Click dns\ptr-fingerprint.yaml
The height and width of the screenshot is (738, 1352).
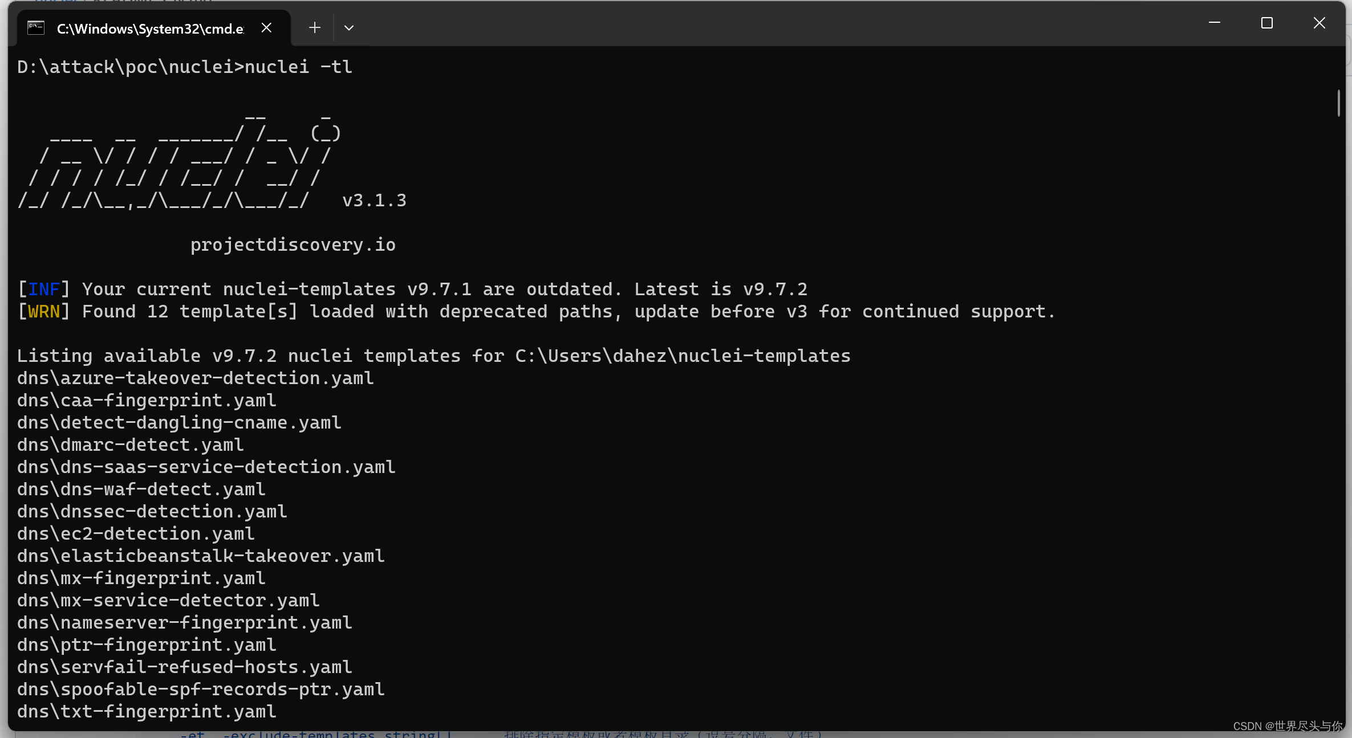pos(147,645)
